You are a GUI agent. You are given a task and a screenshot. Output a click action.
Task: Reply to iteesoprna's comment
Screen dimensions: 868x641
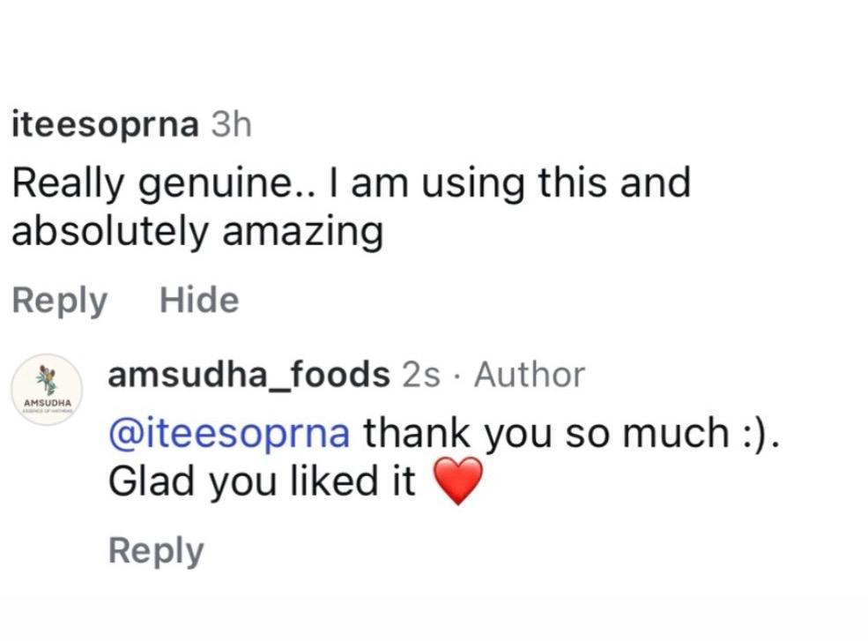click(59, 301)
